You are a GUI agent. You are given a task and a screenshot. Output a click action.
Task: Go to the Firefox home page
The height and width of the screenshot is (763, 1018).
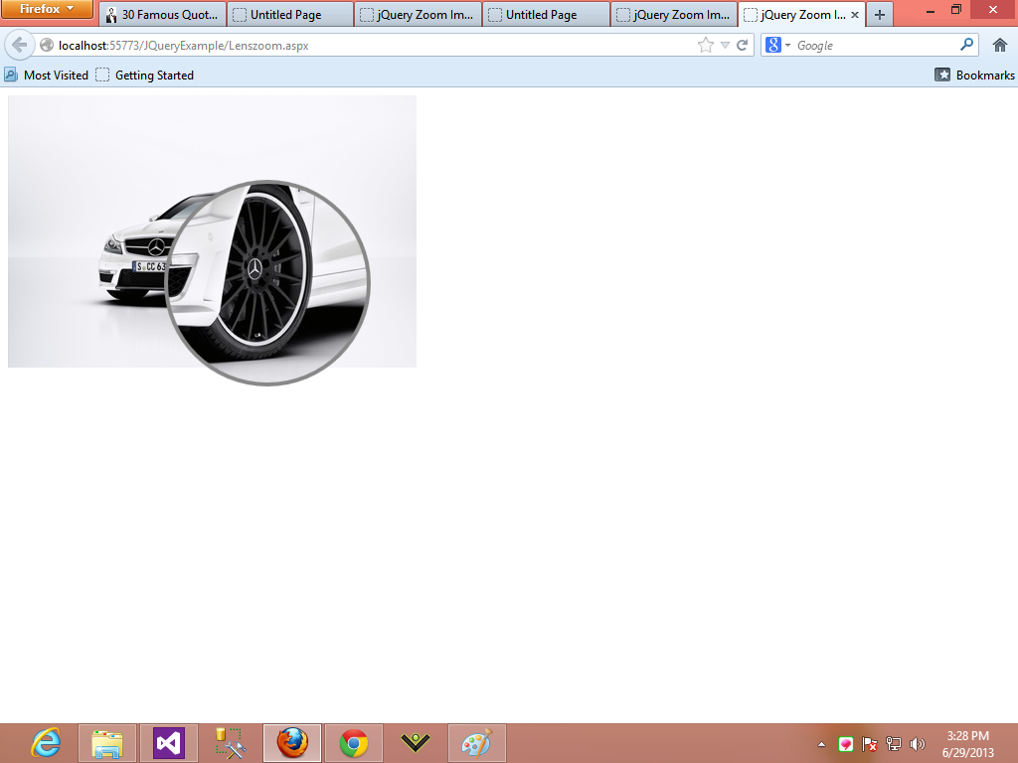click(x=1000, y=46)
